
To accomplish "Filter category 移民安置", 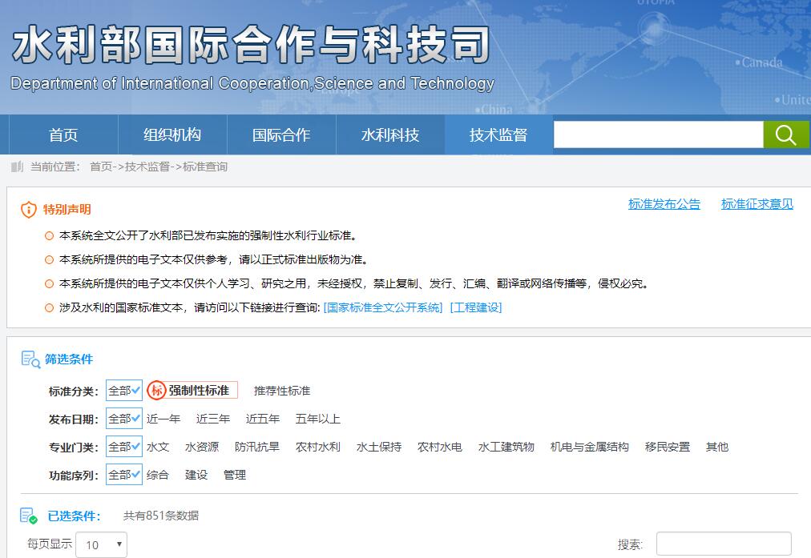I will [x=668, y=447].
